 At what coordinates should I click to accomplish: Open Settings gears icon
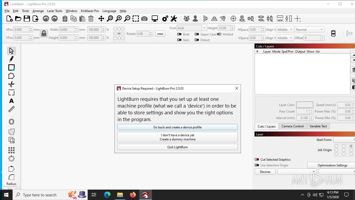click(165, 18)
